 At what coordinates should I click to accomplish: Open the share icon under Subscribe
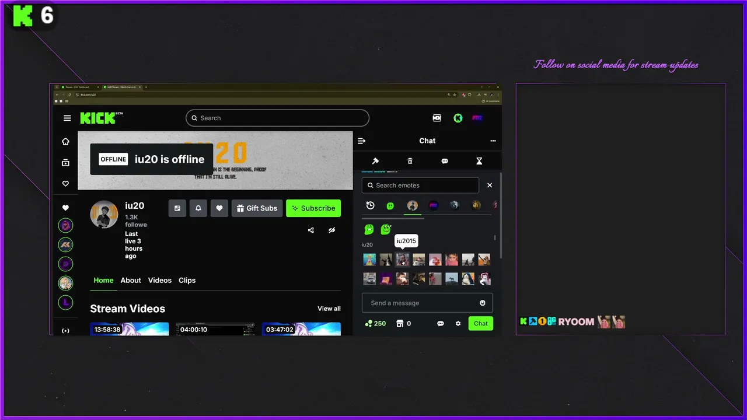coord(310,230)
